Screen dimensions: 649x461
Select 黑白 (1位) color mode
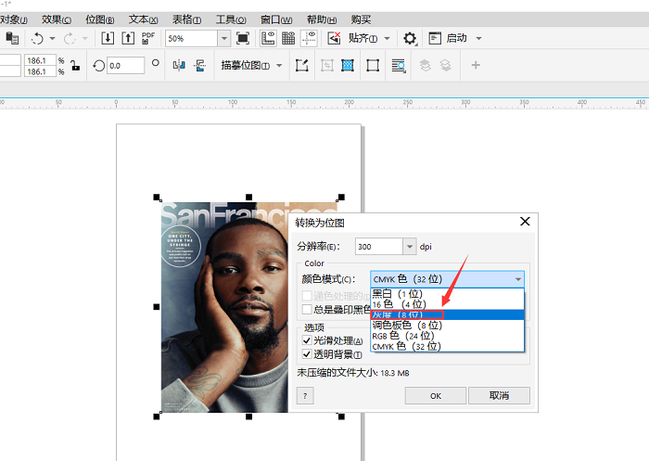(447, 294)
